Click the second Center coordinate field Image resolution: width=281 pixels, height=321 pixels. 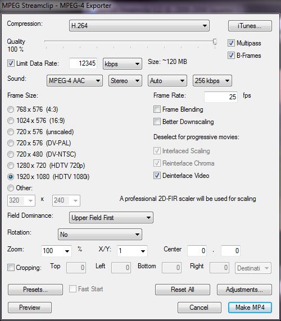pos(230,251)
